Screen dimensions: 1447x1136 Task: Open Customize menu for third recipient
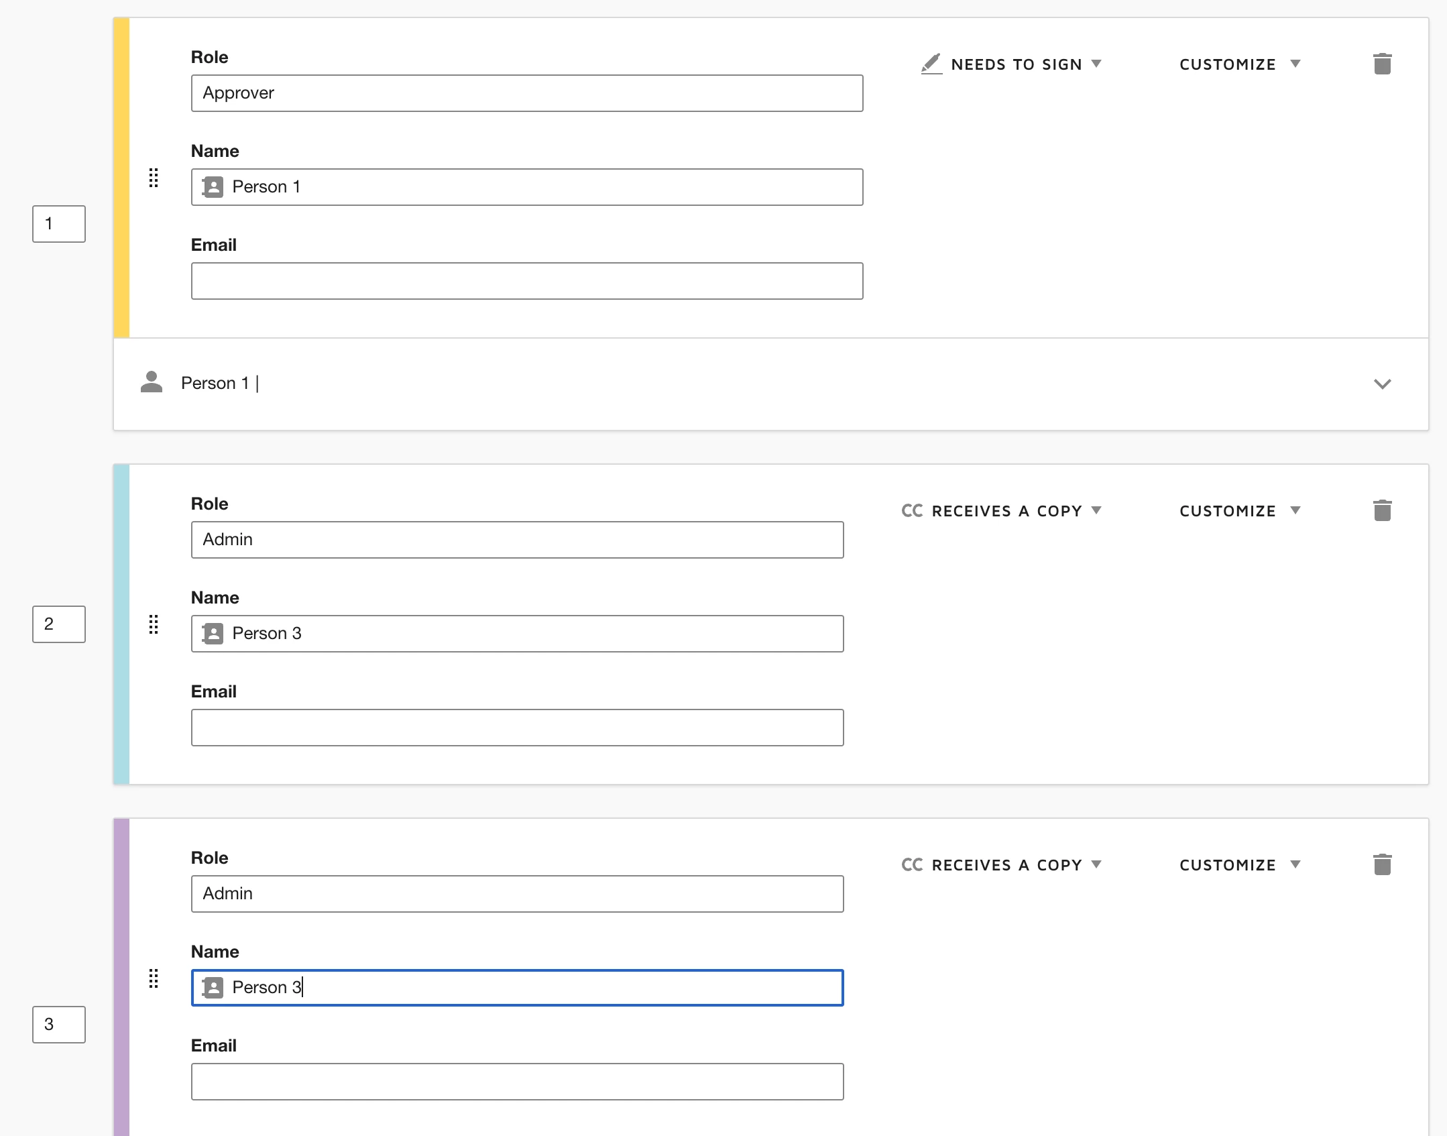tap(1239, 865)
